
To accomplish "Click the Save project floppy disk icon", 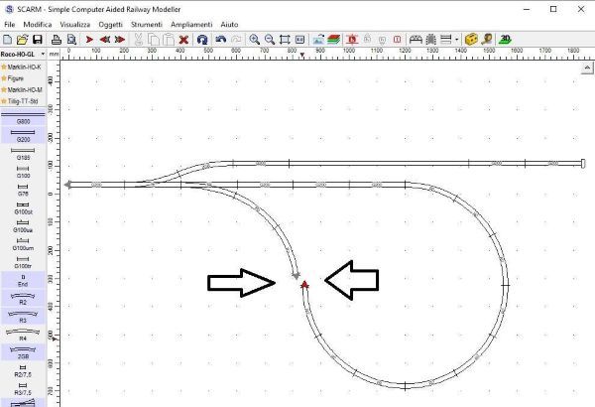I will coord(37,39).
